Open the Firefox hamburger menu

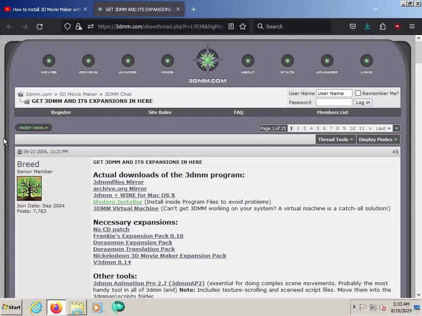tap(412, 26)
